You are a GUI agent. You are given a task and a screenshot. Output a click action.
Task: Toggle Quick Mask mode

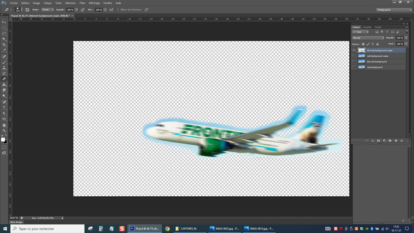[x=4, y=147]
